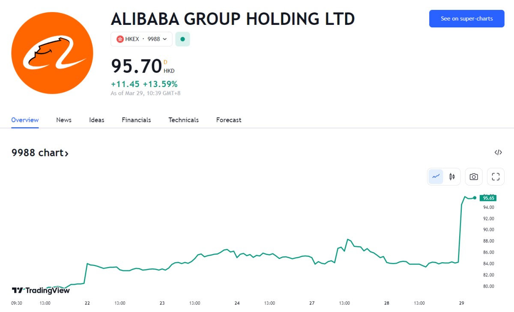Go to the Technicals tab

click(183, 120)
